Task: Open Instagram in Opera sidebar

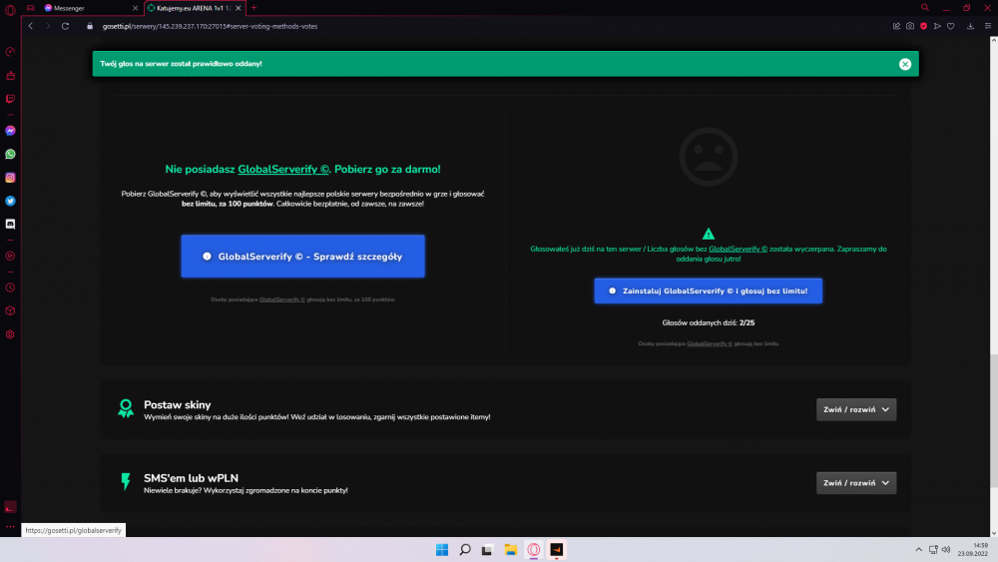Action: (x=10, y=178)
